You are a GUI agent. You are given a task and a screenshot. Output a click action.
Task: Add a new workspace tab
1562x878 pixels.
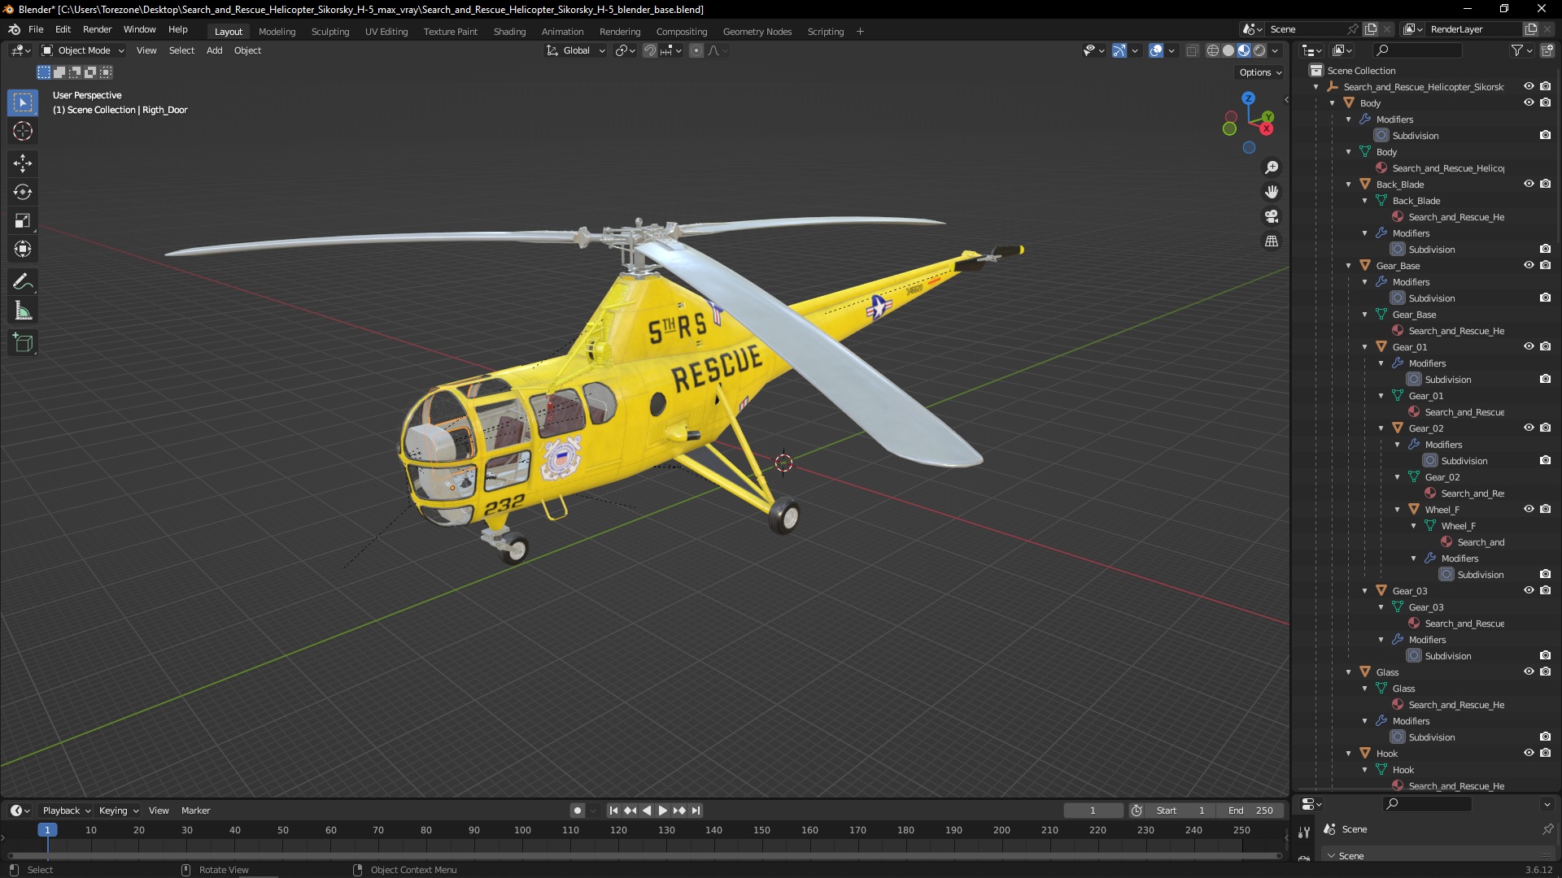tap(860, 32)
